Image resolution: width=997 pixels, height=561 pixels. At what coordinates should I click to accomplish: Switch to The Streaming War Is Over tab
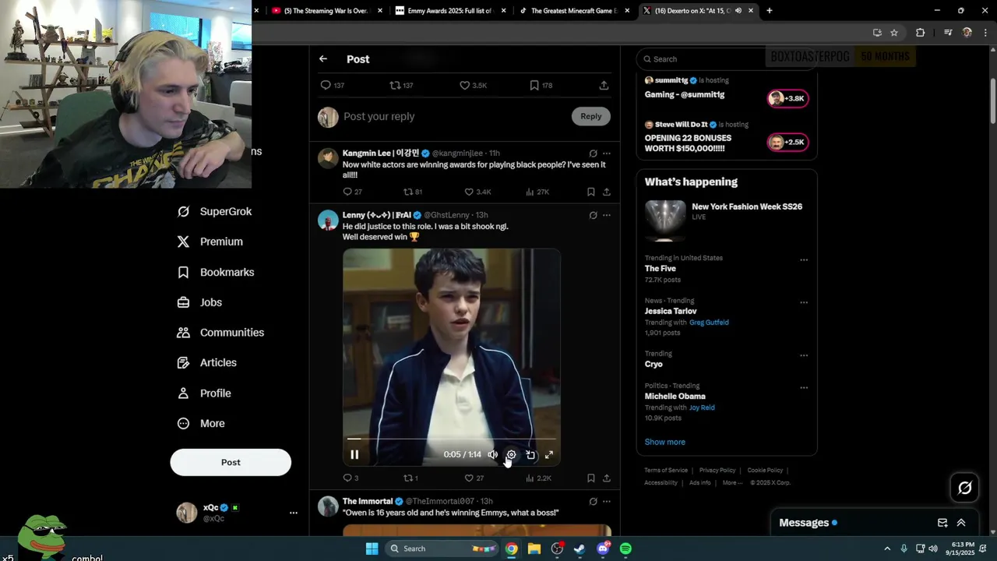[x=327, y=11]
